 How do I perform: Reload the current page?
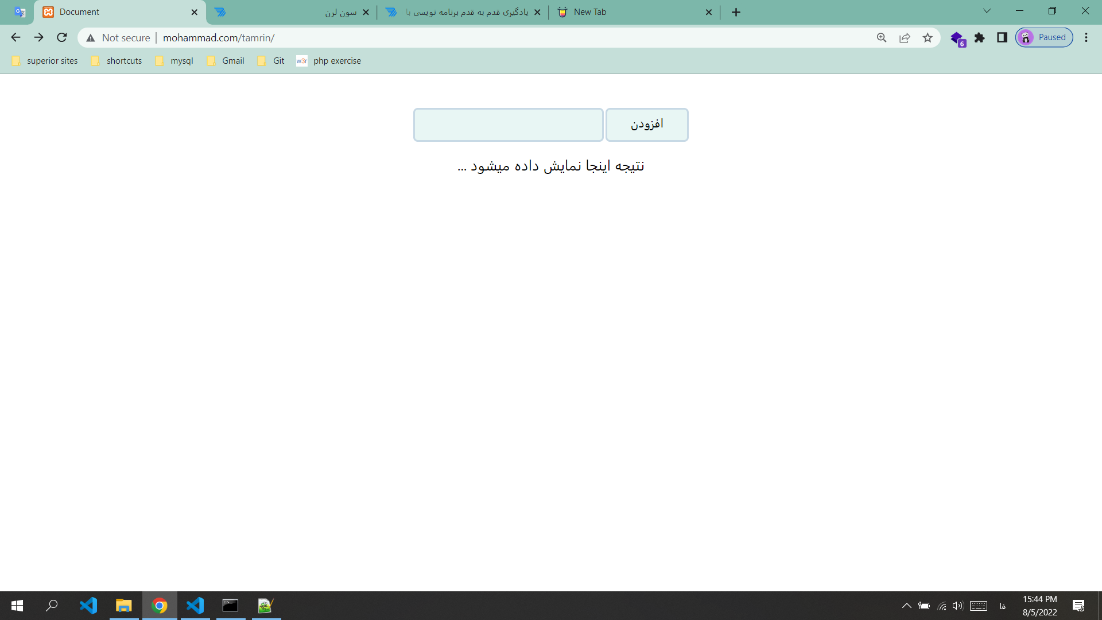[x=62, y=37]
